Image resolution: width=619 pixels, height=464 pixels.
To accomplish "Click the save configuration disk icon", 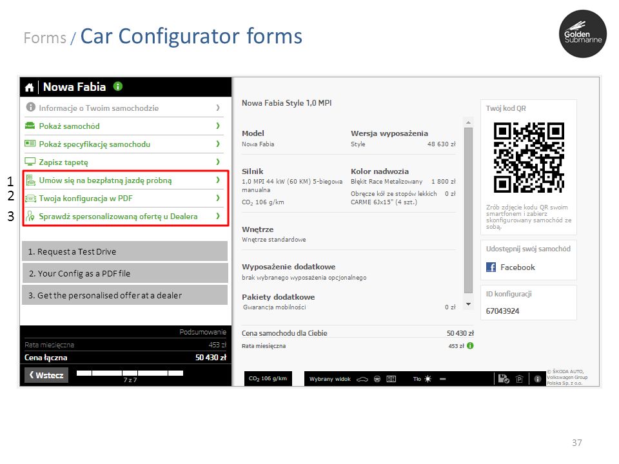I will coord(504,379).
